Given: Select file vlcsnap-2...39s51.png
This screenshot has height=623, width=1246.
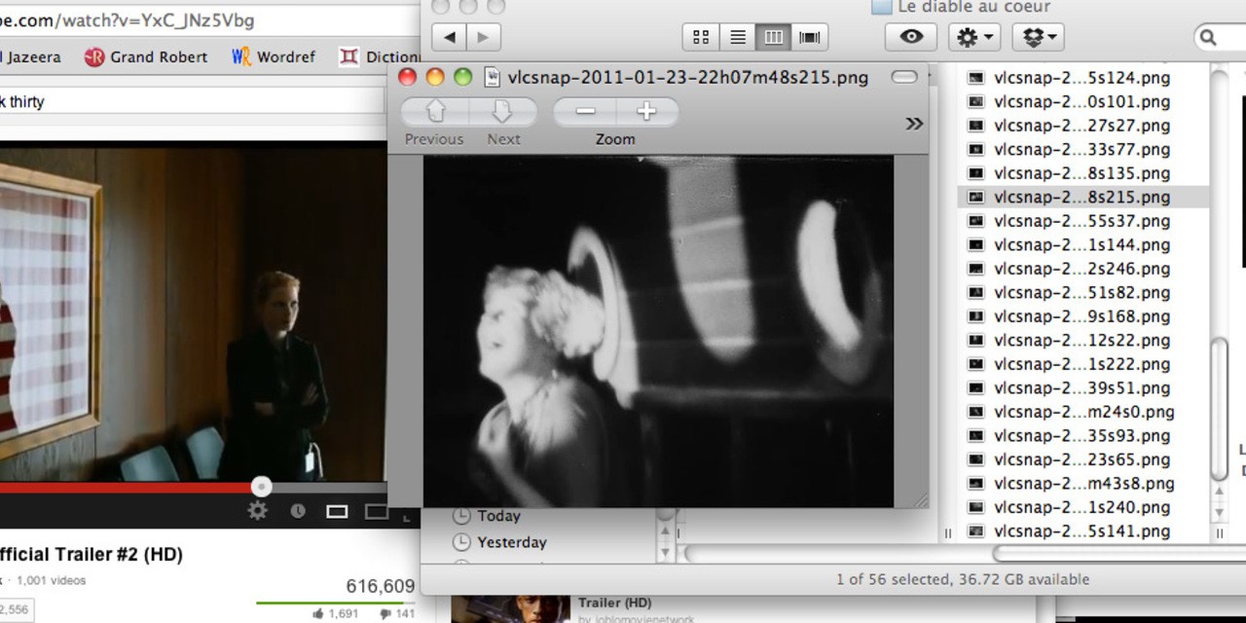Looking at the screenshot, I should click(1082, 387).
